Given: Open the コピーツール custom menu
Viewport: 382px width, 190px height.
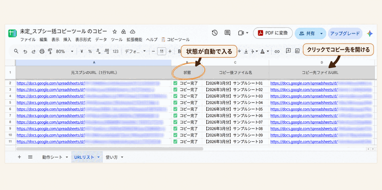Looking at the screenshot, I should pos(175,40).
